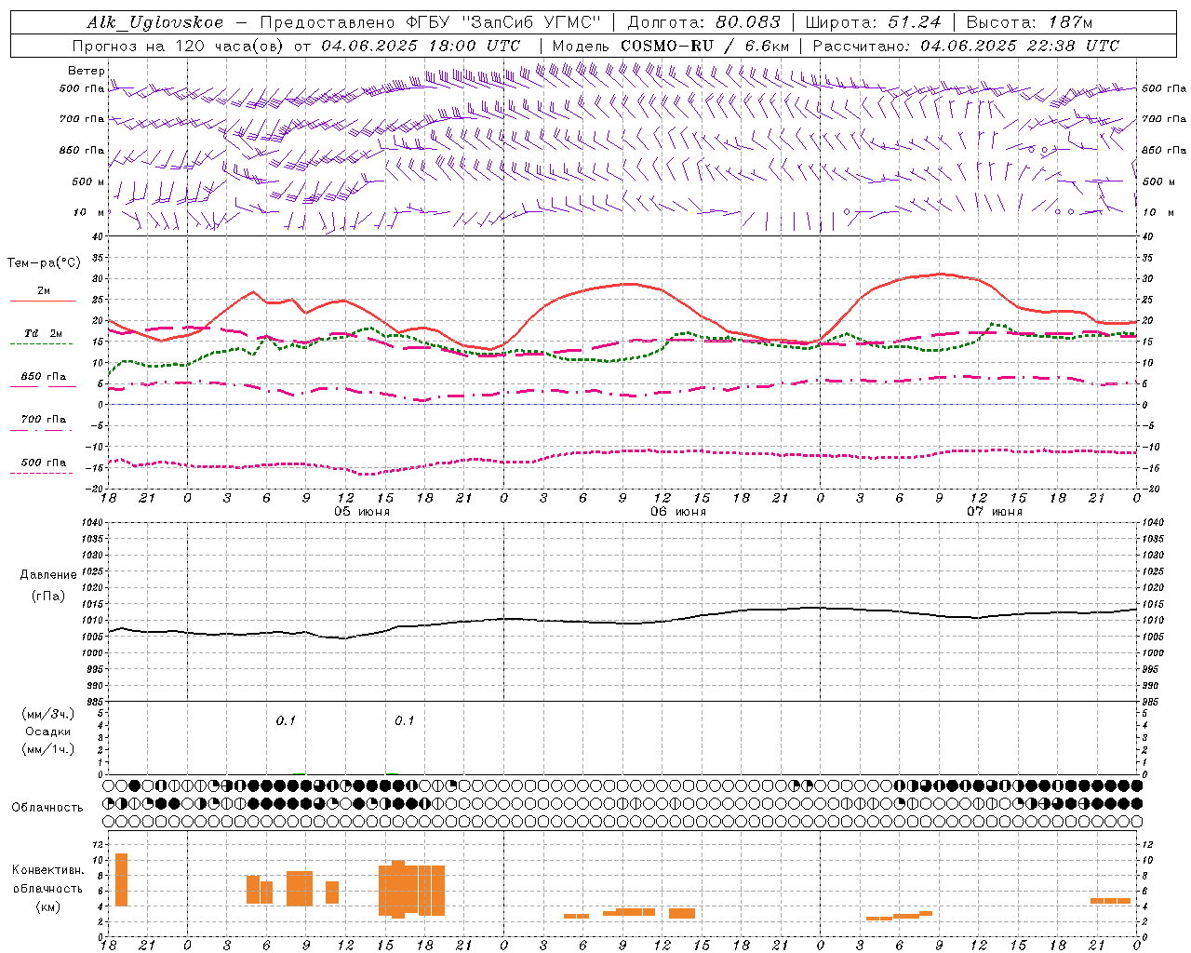
Task: Click the station name Alk_Uglovskoe in the header
Action: [x=154, y=22]
